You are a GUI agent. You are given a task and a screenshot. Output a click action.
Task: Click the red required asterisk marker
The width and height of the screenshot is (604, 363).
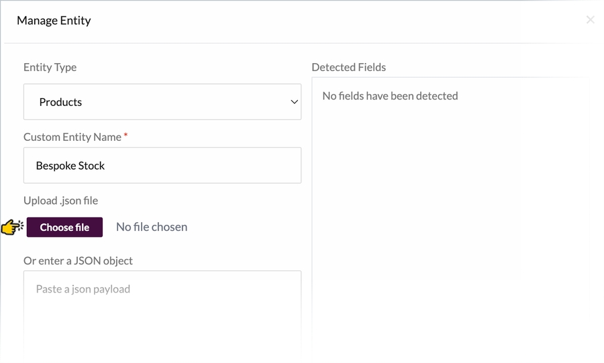[x=126, y=136]
